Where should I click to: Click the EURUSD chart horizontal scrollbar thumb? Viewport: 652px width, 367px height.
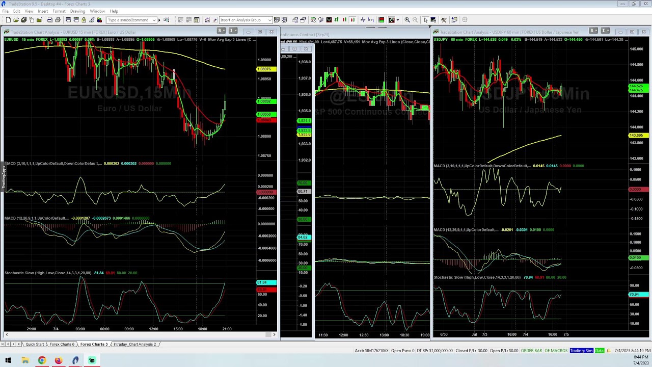pos(268,334)
